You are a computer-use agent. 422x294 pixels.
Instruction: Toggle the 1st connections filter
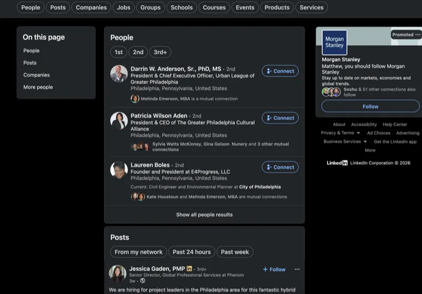tap(119, 52)
